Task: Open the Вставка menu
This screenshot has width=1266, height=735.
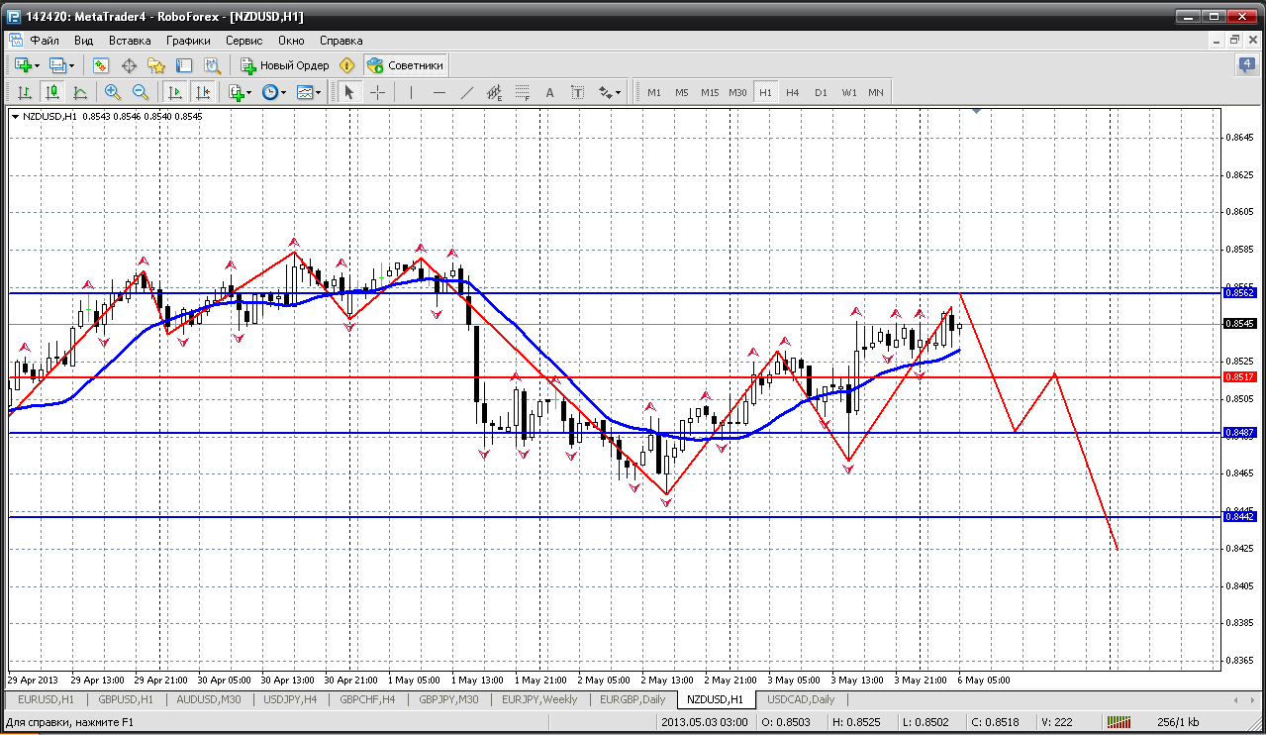Action: [130, 41]
